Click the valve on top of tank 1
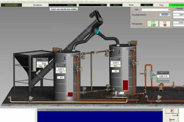Image resolution: width=184 pixels, height=122 pixels. [x=56, y=49]
